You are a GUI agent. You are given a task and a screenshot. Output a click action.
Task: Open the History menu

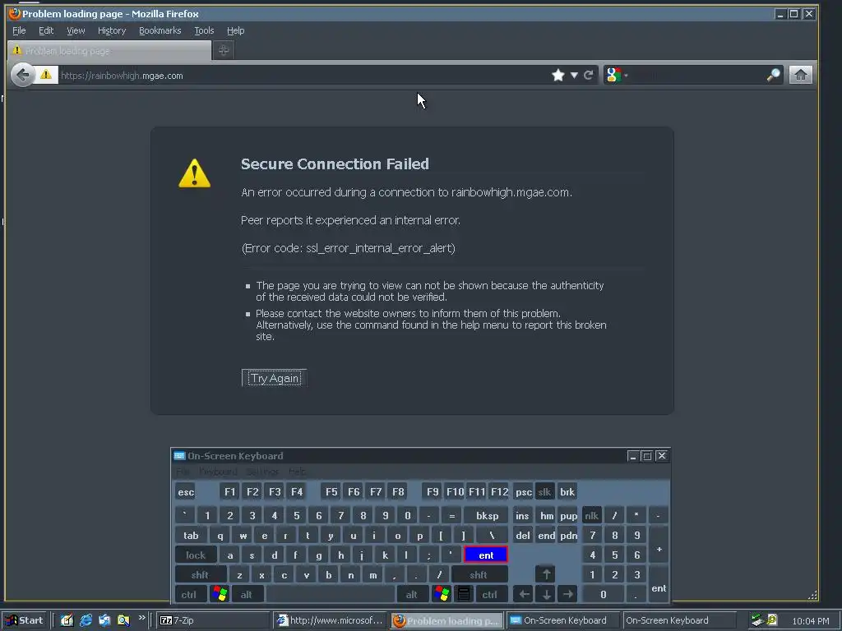112,30
